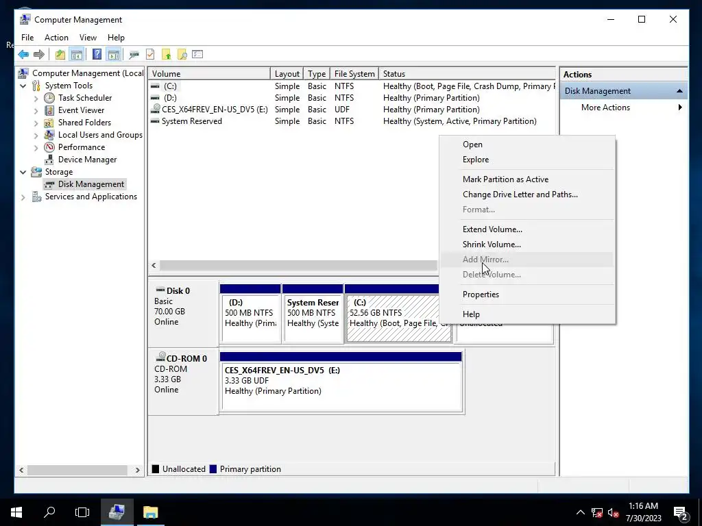Select Shared Folders icon in tree
Screen dimensions: 702x526
point(49,123)
